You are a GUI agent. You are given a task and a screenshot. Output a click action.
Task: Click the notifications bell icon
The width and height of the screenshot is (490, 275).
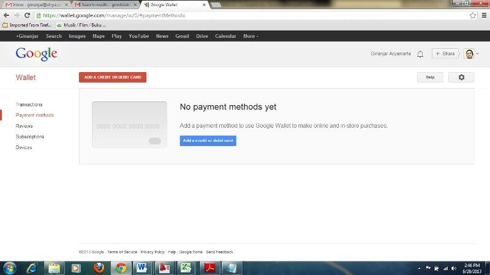coord(420,54)
